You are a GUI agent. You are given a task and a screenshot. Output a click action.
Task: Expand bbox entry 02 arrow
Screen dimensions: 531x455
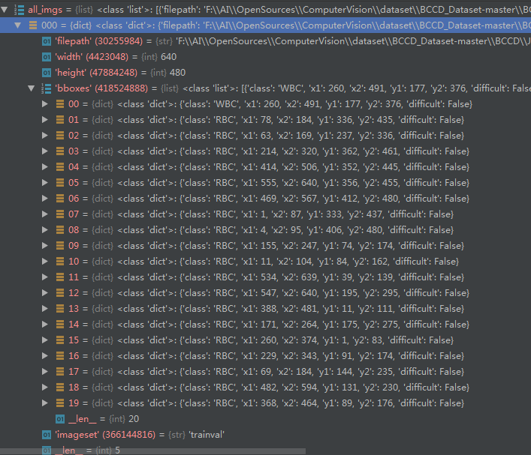pyautogui.click(x=45, y=136)
